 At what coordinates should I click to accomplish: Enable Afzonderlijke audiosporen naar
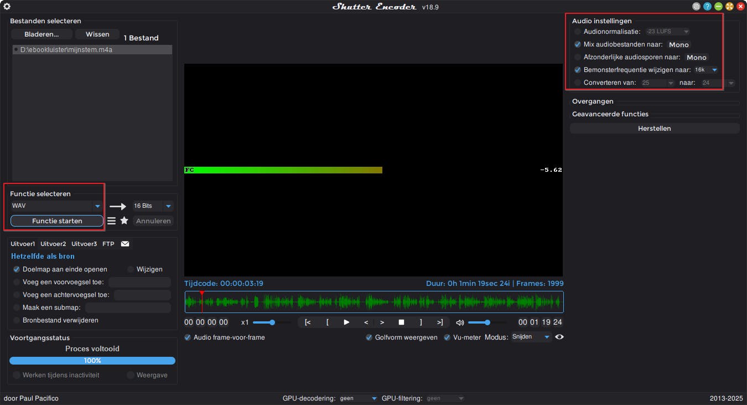(578, 57)
